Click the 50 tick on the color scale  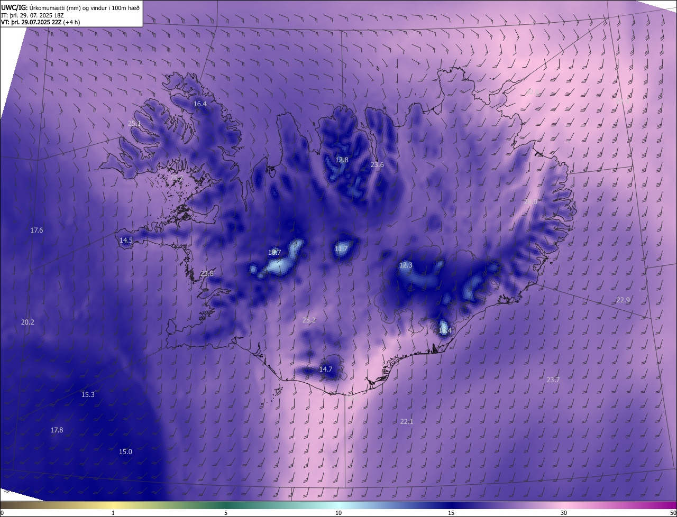(673, 513)
